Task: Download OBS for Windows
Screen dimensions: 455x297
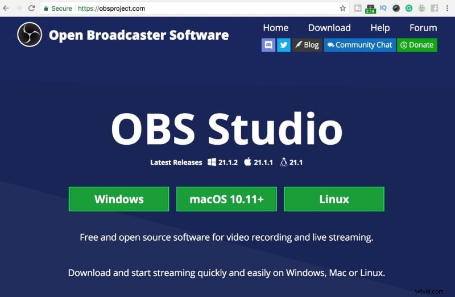Action: point(119,199)
